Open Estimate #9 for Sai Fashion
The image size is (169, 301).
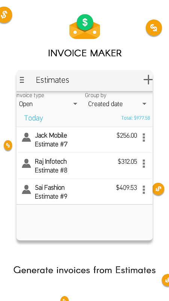pos(84,192)
